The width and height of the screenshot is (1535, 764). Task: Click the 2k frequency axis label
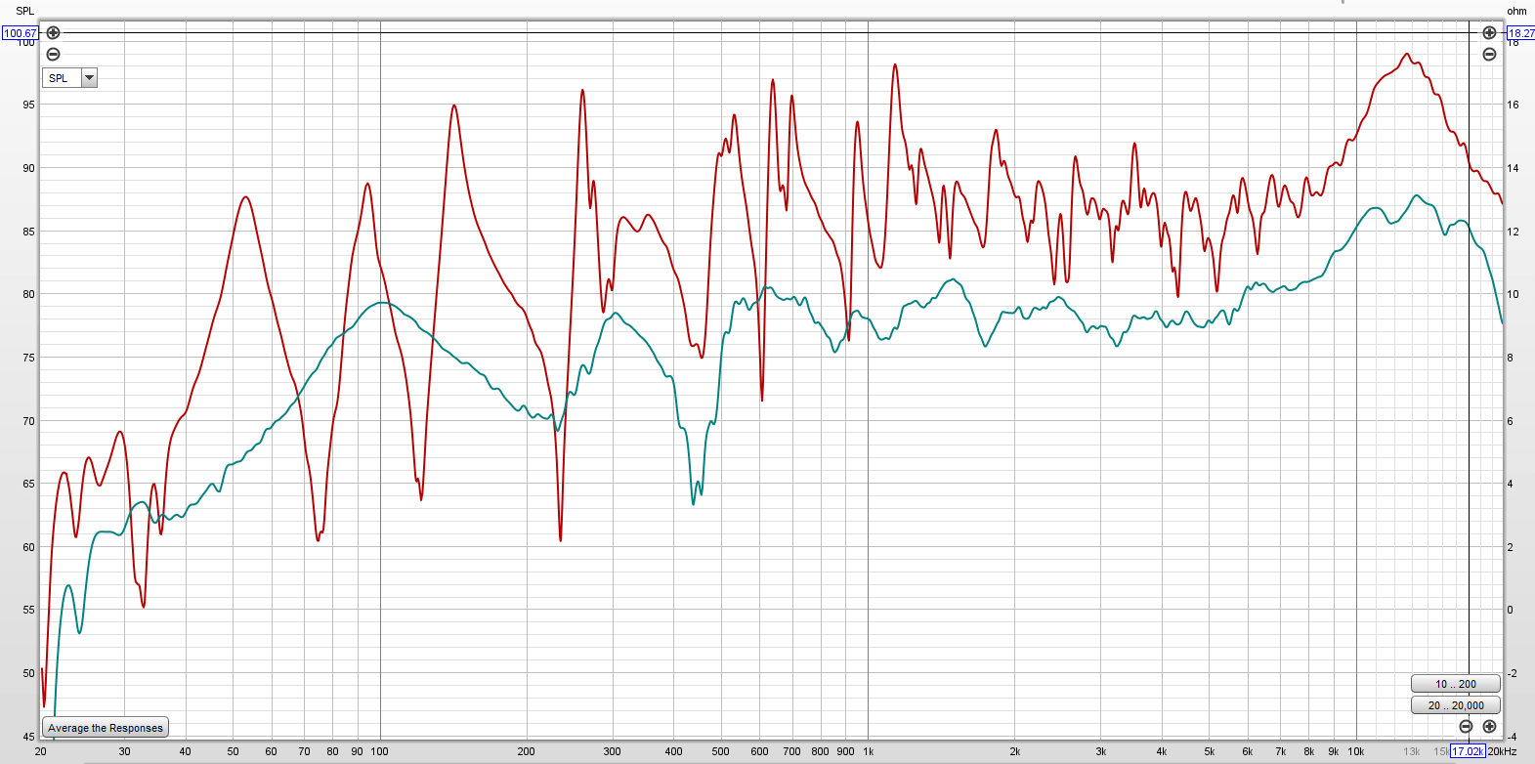pos(1014,751)
